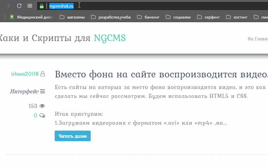Click the text Итак приступим:
This screenshot has width=268, height=168.
(79, 114)
